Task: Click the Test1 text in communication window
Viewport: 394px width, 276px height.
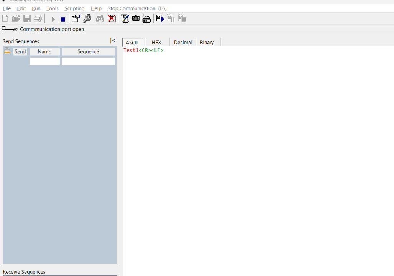Action: (x=131, y=50)
